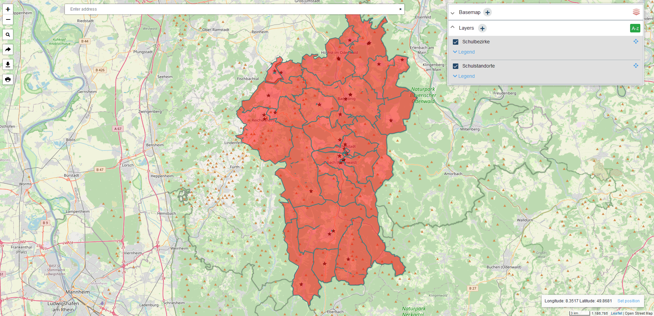Screen dimensions: 654x316
Task: Zoom out of the map
Action: pos(8,20)
